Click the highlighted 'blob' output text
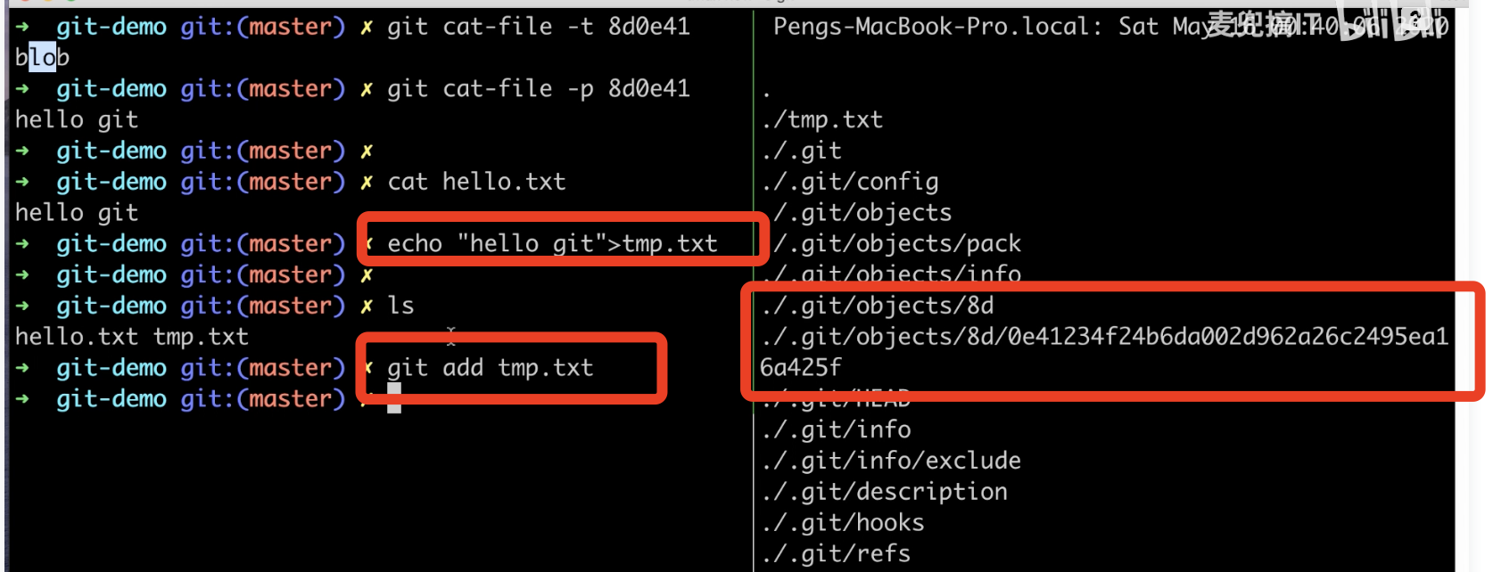1493x572 pixels. pos(42,57)
